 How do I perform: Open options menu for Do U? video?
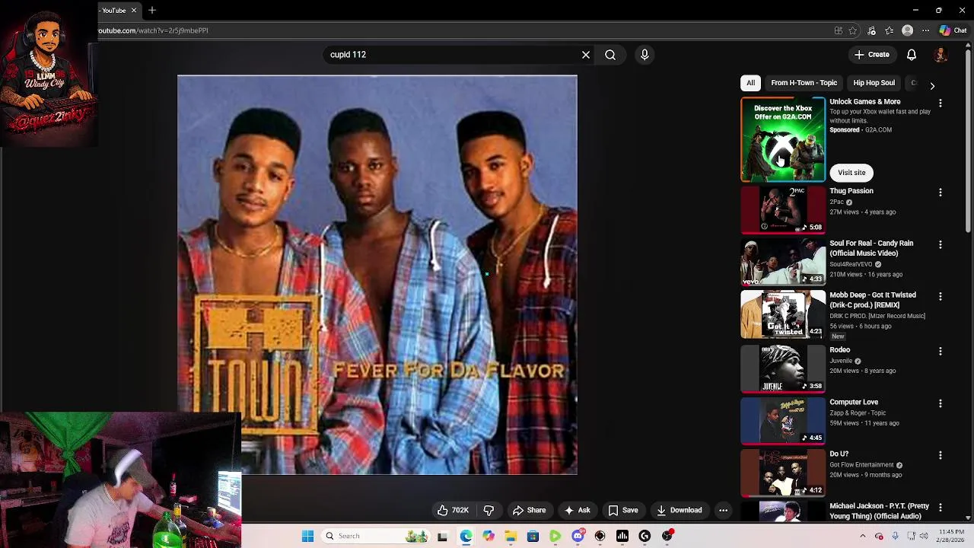pyautogui.click(x=941, y=455)
